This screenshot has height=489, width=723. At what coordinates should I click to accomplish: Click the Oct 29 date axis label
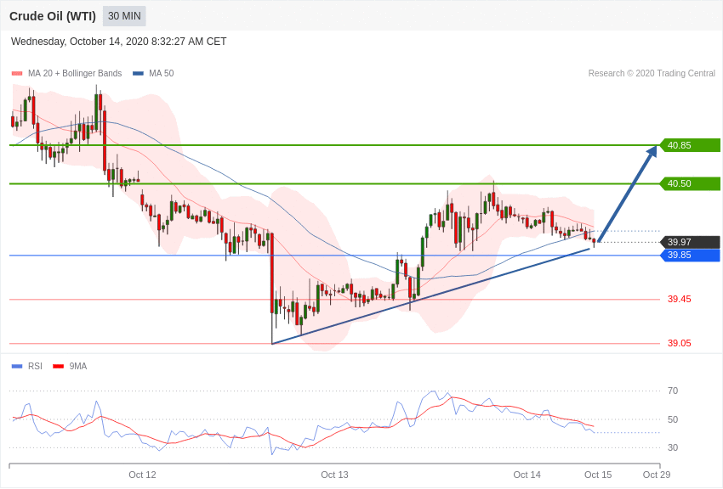pyautogui.click(x=657, y=475)
